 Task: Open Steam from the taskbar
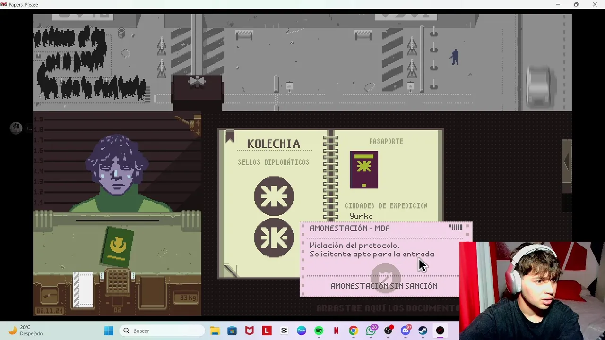click(x=423, y=331)
